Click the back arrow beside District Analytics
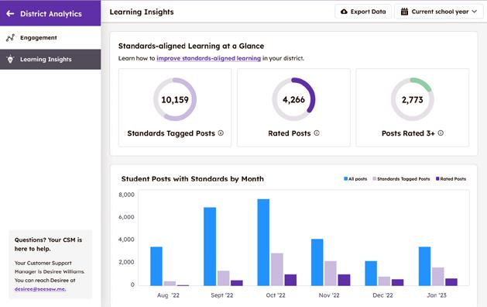The image size is (487, 307). tap(10, 13)
